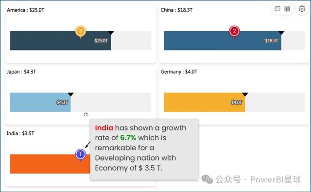Click the blue annotation pin numbered 1
The image size is (311, 192).
pos(81,155)
